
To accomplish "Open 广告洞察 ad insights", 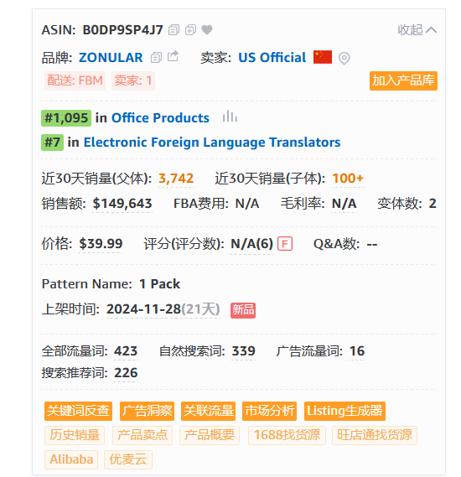I will [x=148, y=411].
